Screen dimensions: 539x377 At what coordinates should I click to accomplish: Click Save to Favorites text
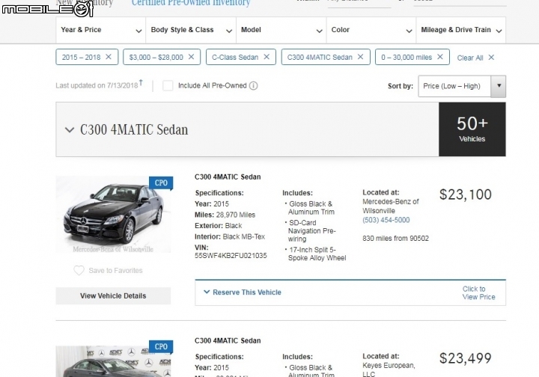coord(115,271)
